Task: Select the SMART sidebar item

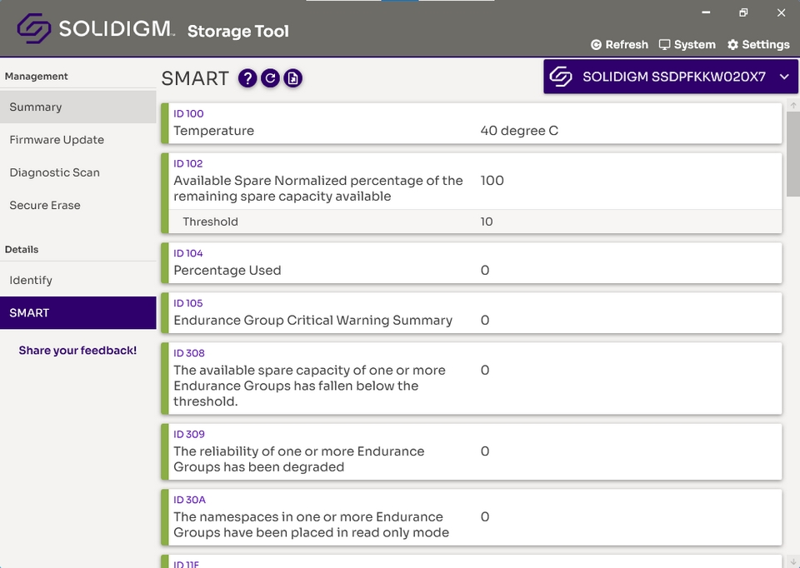Action: pyautogui.click(x=78, y=312)
